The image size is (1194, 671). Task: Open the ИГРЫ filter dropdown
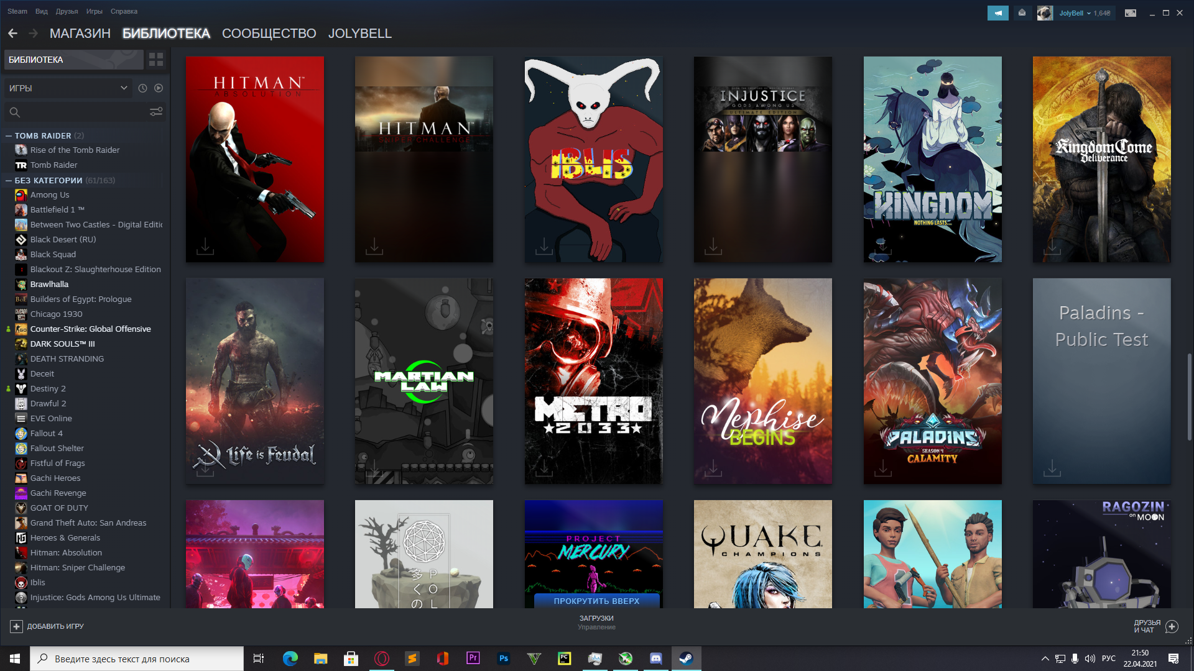(x=68, y=88)
